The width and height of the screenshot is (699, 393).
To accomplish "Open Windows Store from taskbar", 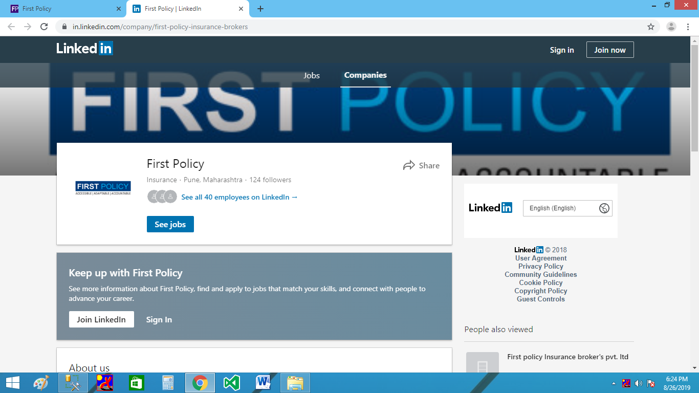I will [137, 383].
